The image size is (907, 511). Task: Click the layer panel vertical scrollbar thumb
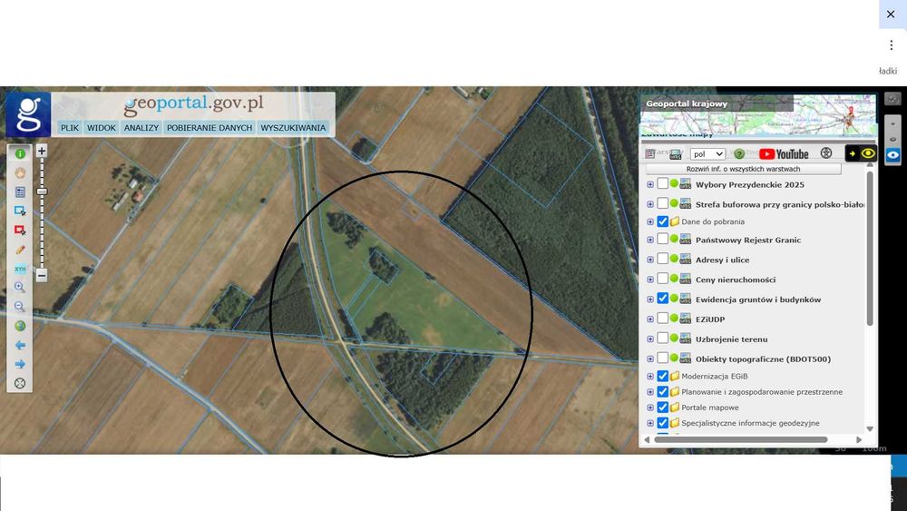pyautogui.click(x=869, y=248)
